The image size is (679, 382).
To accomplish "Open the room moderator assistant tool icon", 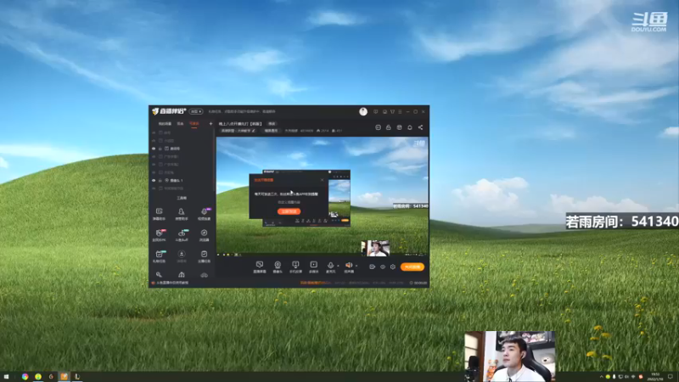I will (x=182, y=214).
